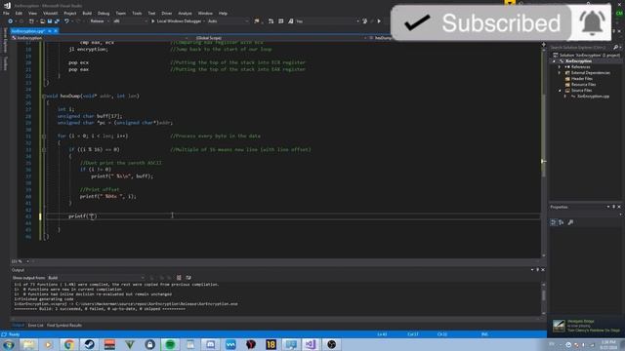Viewport: 625px width, 351px height.
Task: Open the Tools menu
Action: 137,13
